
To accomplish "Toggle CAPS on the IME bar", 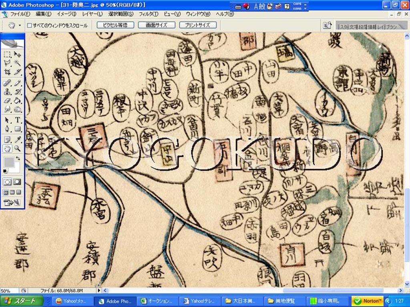I will tap(297, 4).
